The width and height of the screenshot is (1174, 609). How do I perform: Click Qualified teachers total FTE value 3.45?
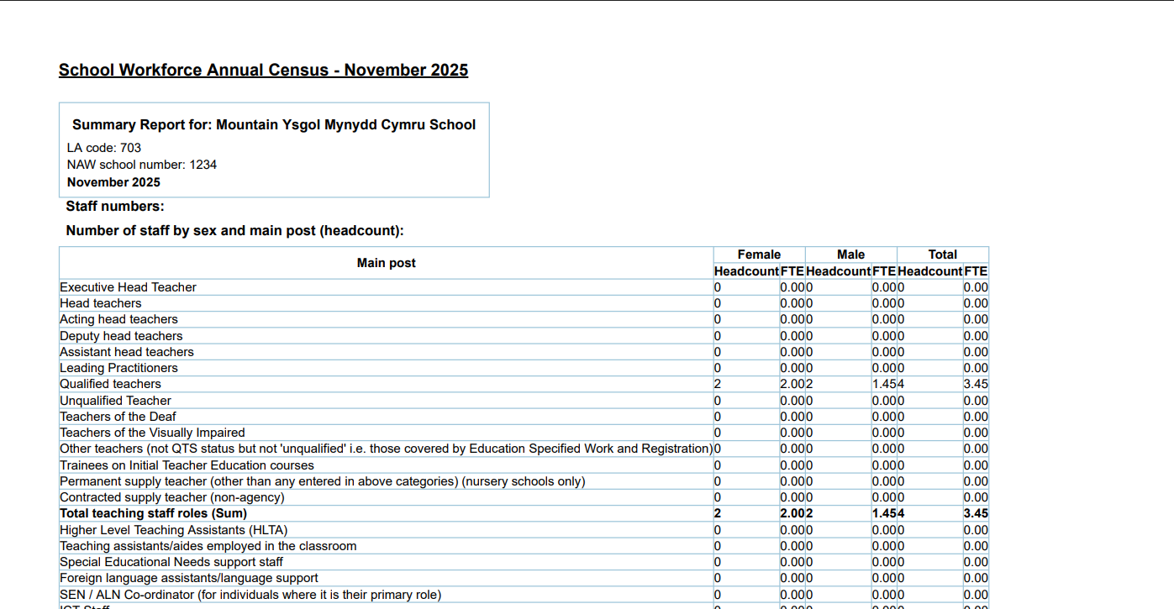(976, 384)
